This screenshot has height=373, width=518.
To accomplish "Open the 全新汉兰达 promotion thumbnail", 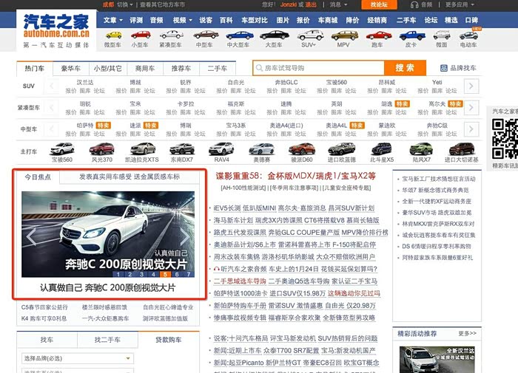I will (x=437, y=360).
